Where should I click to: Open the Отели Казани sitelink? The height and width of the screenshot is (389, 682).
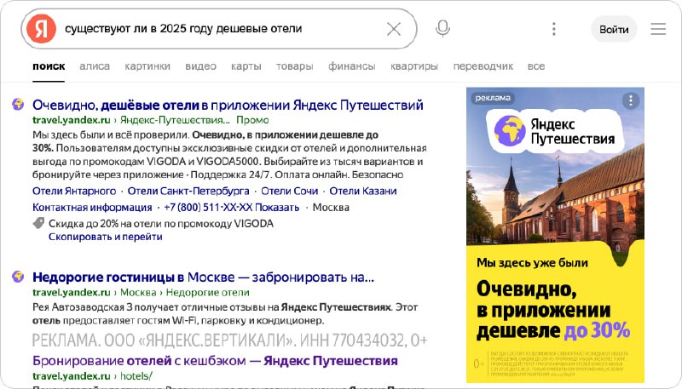pos(363,191)
